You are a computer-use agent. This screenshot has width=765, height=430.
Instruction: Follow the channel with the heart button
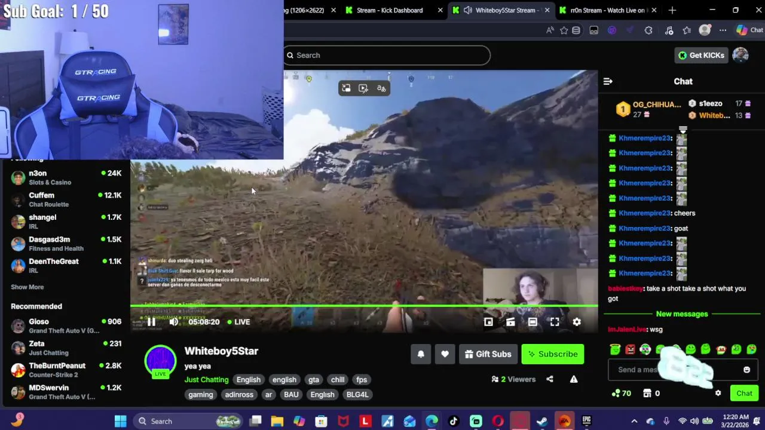445,354
